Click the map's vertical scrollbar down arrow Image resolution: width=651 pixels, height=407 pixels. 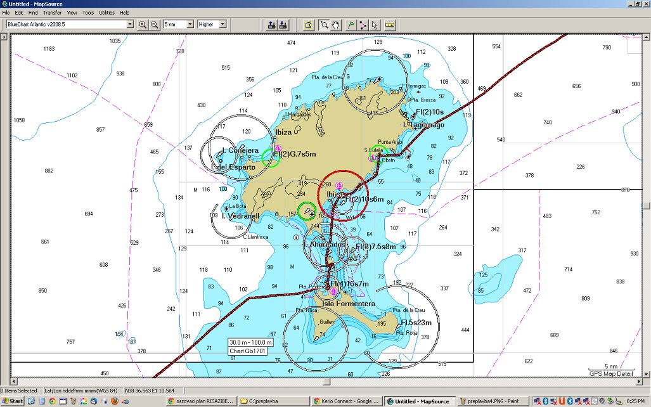pos(647,373)
